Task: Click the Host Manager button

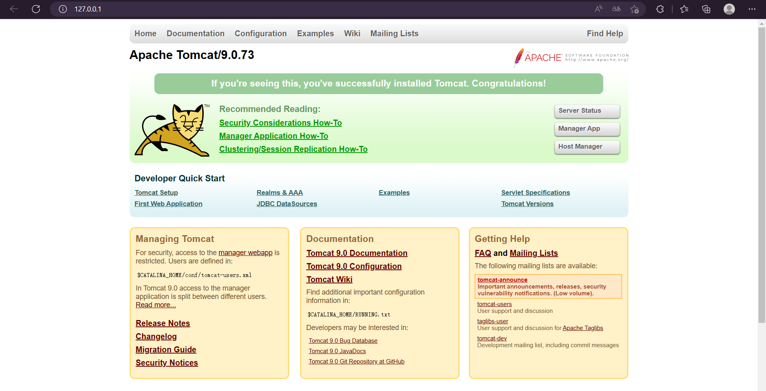Action: tap(587, 147)
